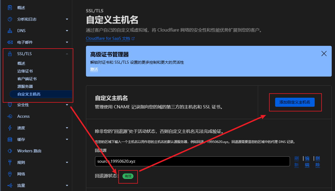Click the 网络 globe icon
This screenshot has height=191, width=335.
click(10, 174)
